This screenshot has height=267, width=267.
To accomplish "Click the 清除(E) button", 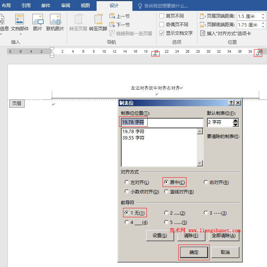I will tap(191, 236).
